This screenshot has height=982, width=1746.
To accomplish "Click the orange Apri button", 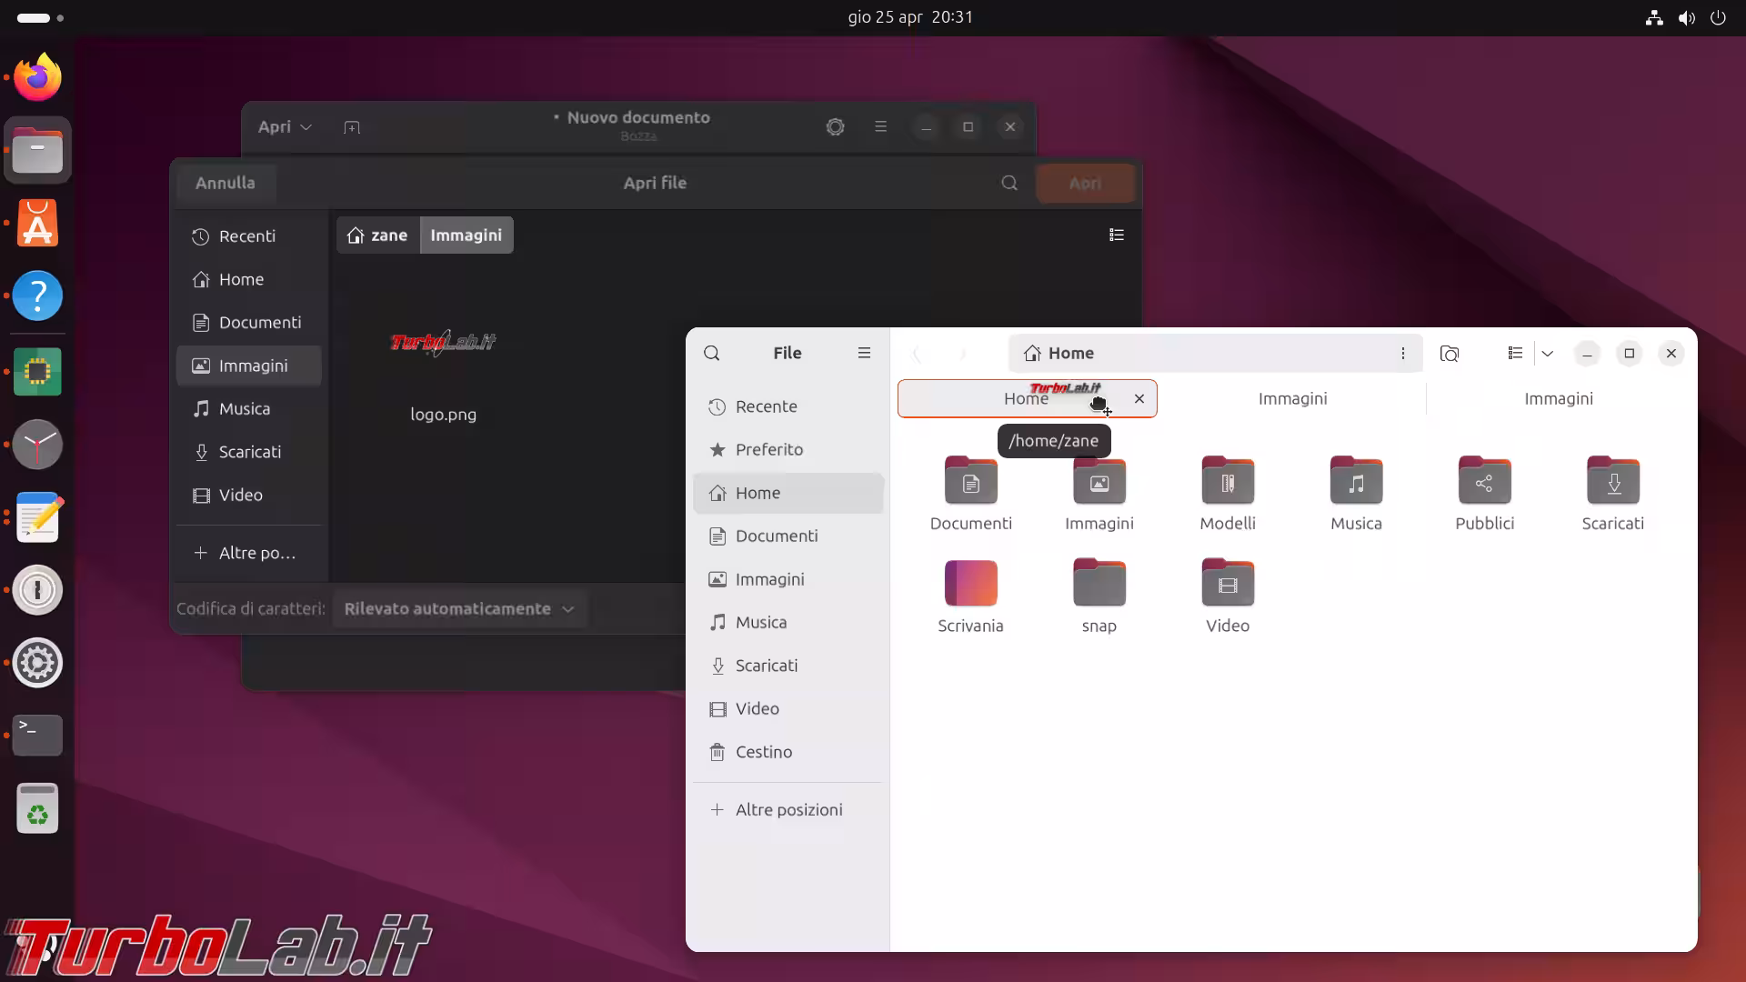I will [x=1085, y=183].
